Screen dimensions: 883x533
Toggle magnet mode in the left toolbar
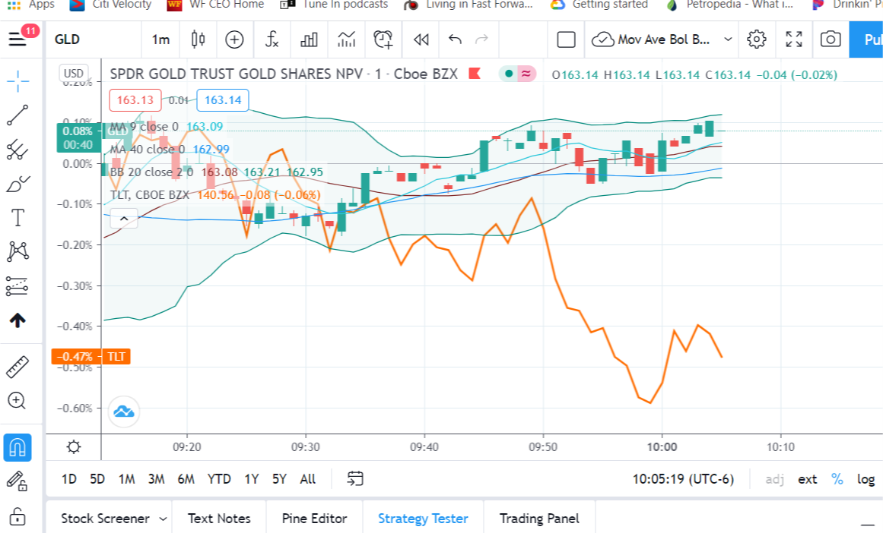click(17, 447)
